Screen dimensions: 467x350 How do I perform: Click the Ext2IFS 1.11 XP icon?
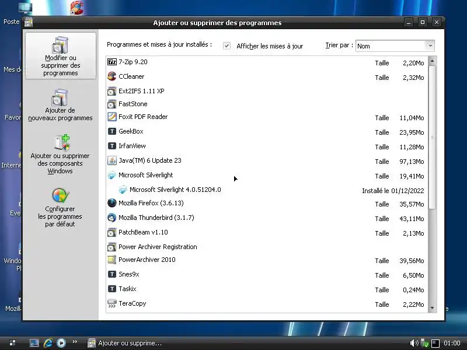point(111,91)
